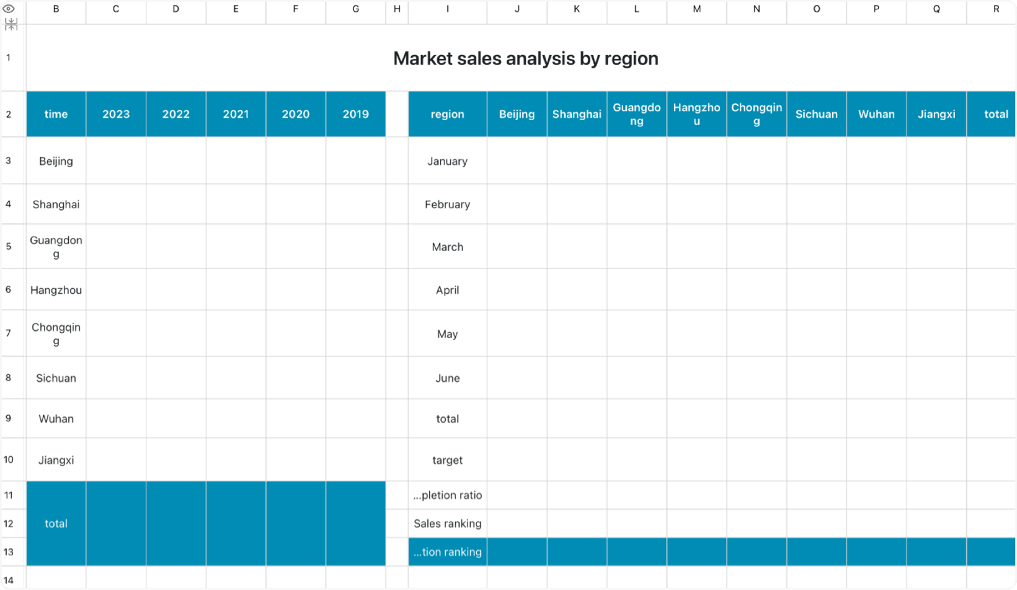Click the 'Shanghai' cell in column B
The image size is (1017, 590).
coord(56,205)
